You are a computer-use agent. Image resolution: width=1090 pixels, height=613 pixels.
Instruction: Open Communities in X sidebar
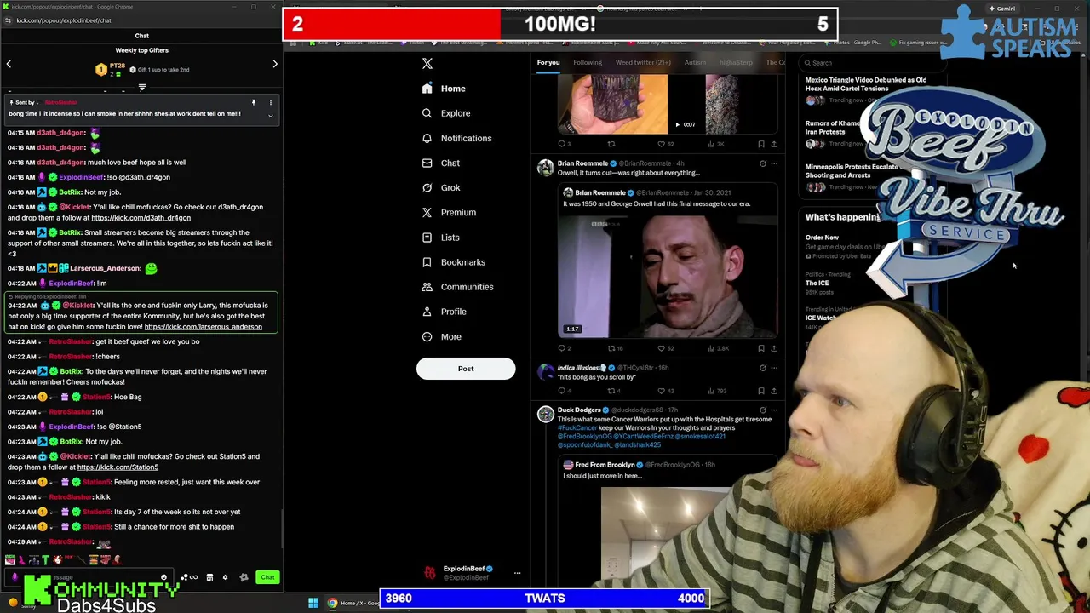pyautogui.click(x=457, y=287)
